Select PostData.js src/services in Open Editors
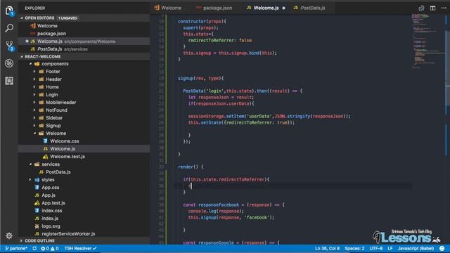 coord(84,49)
